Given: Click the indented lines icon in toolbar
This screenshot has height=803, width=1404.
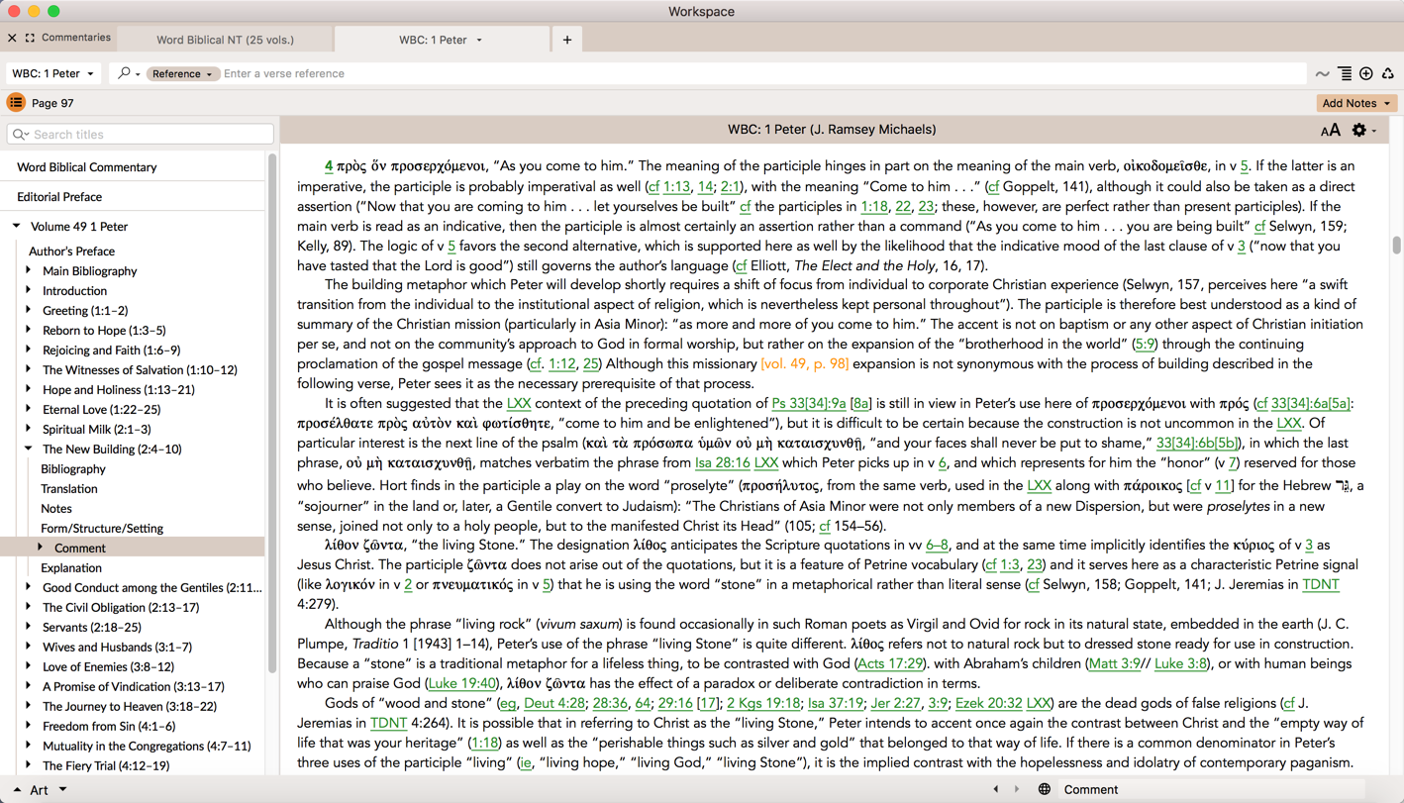Looking at the screenshot, I should [1345, 73].
